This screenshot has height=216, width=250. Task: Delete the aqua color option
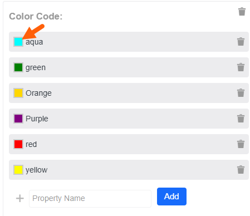(x=241, y=42)
